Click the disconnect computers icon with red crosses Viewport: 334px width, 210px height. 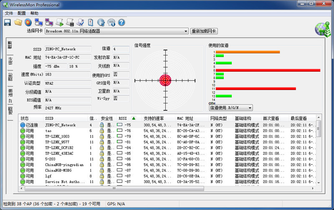click(x=49, y=22)
